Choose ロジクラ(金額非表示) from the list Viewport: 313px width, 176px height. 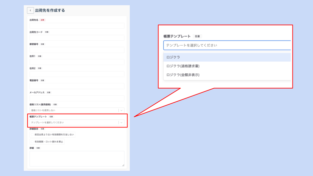coord(227,75)
